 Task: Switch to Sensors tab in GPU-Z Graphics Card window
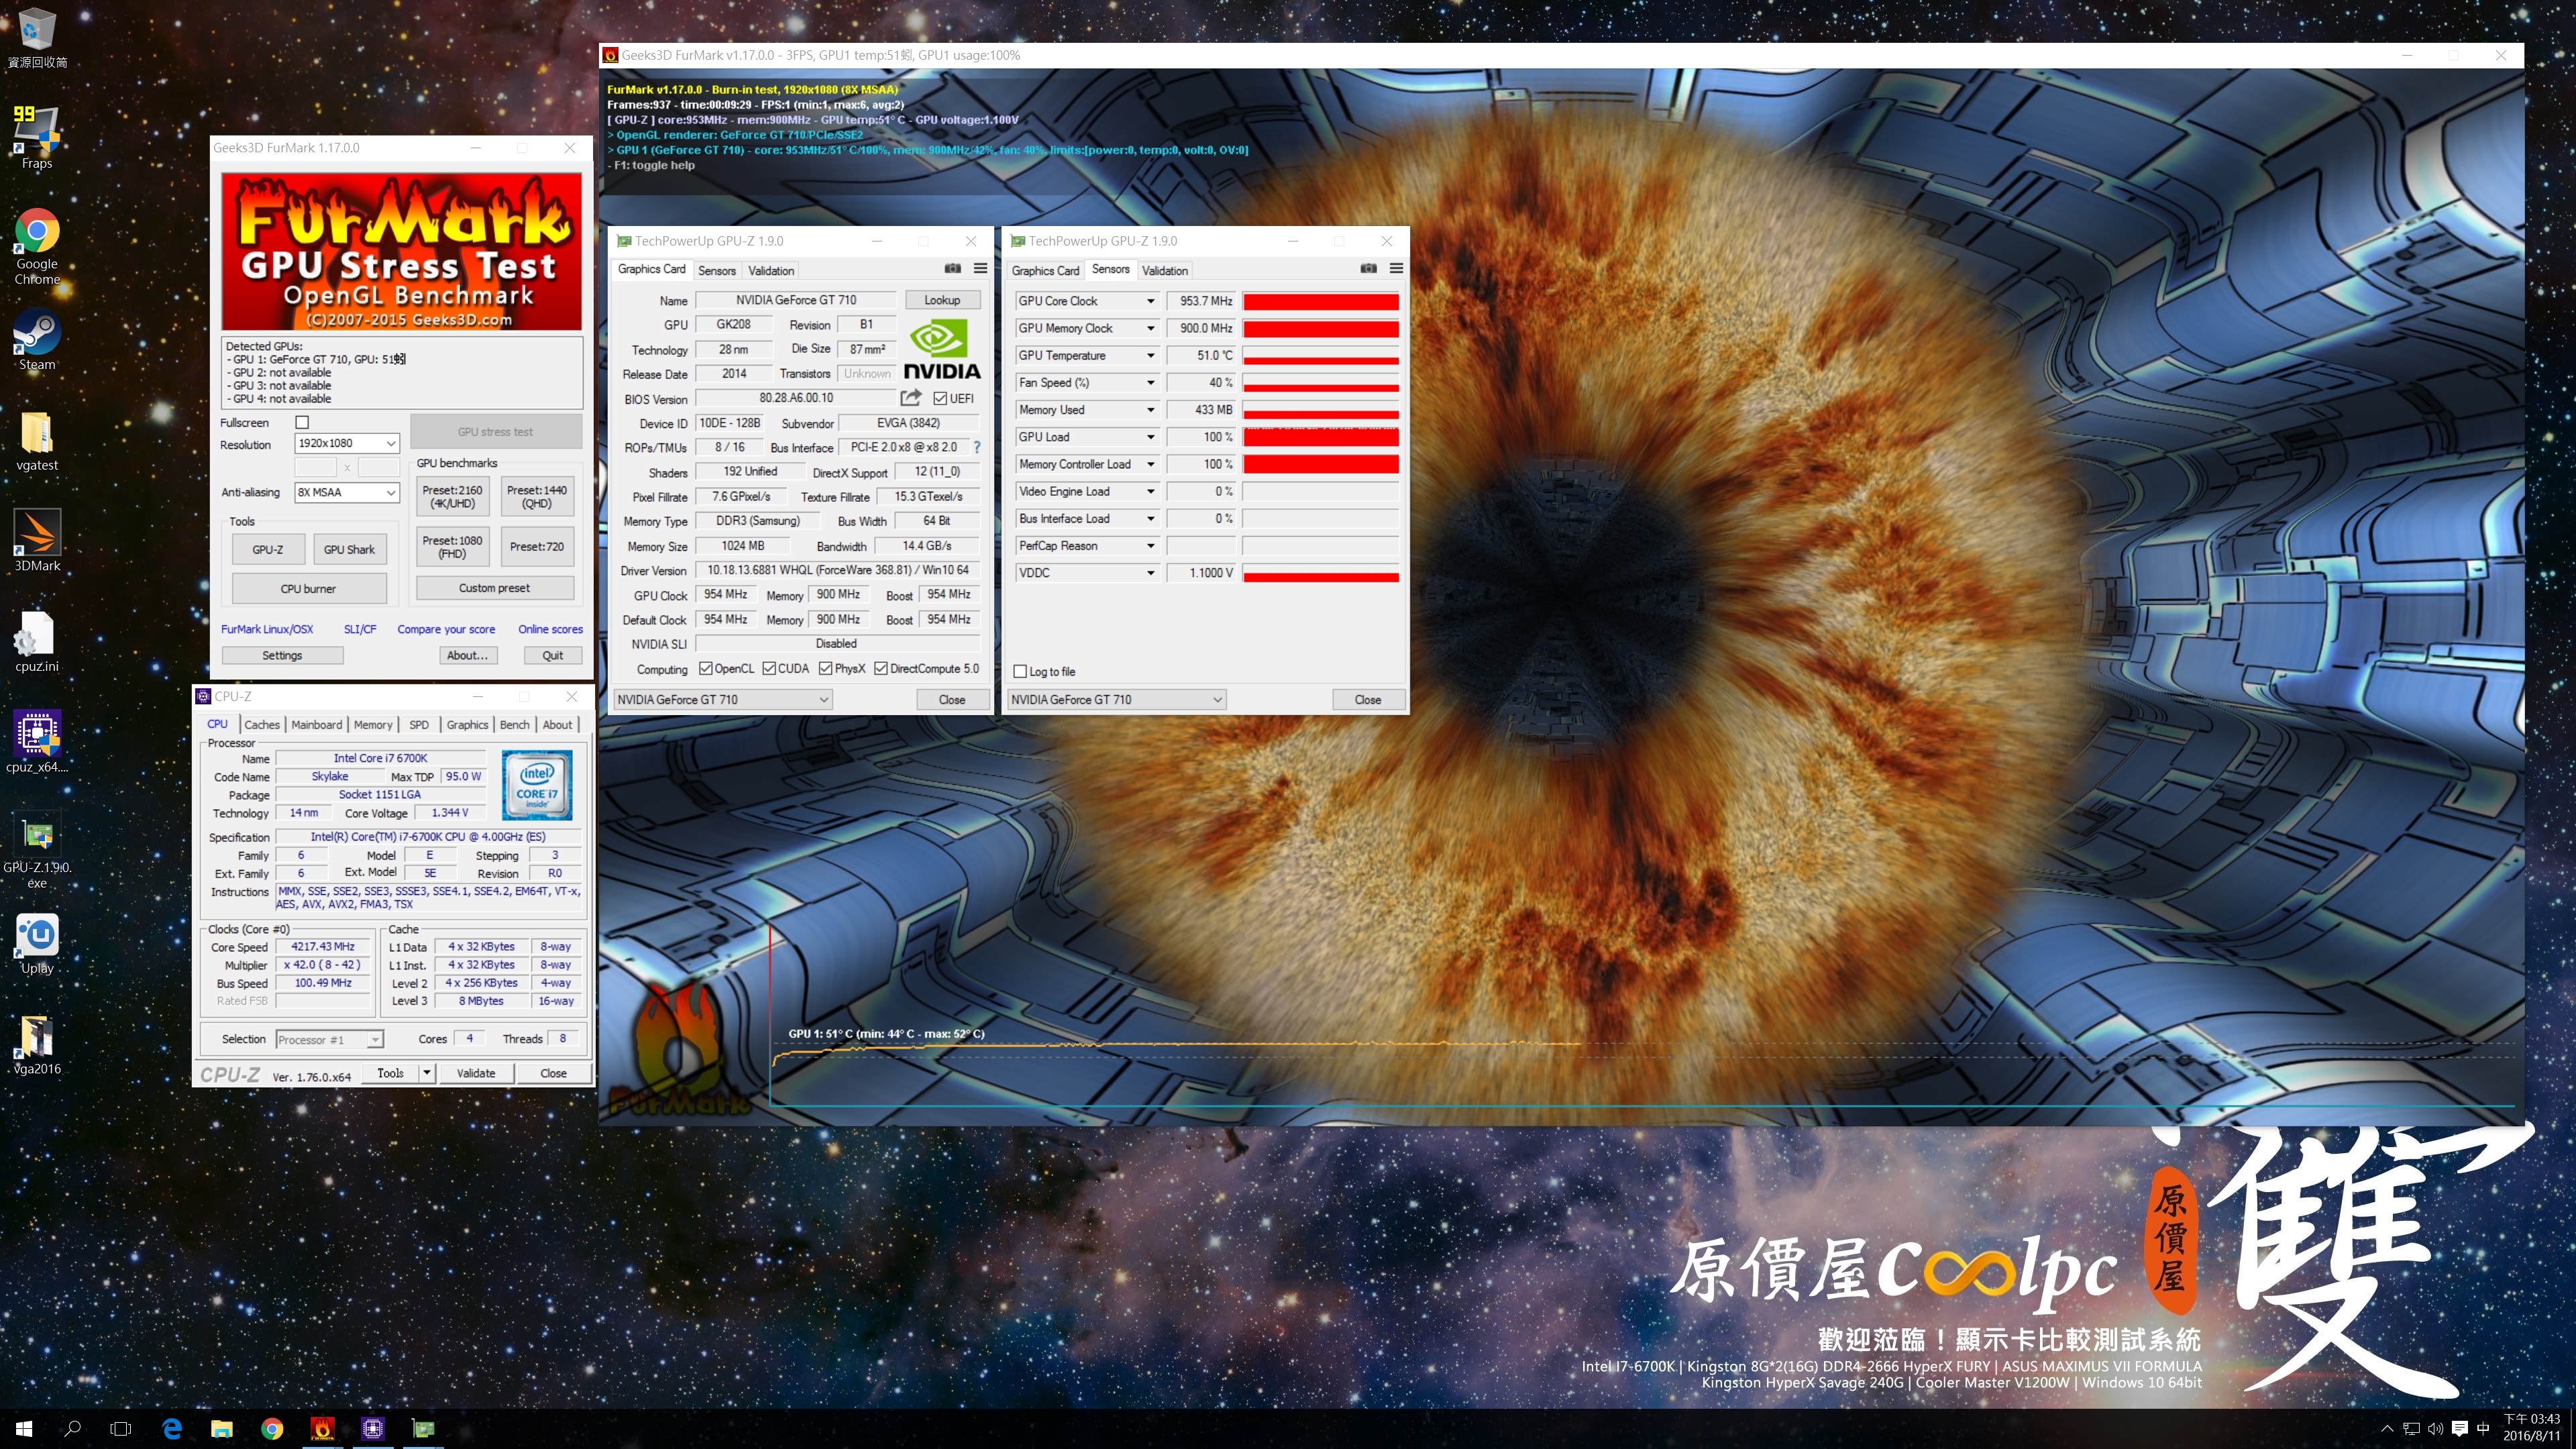(717, 270)
